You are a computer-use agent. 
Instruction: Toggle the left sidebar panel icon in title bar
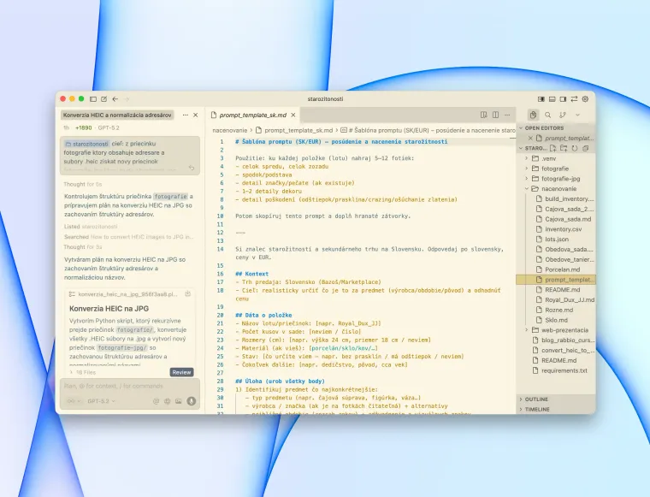coord(93,99)
